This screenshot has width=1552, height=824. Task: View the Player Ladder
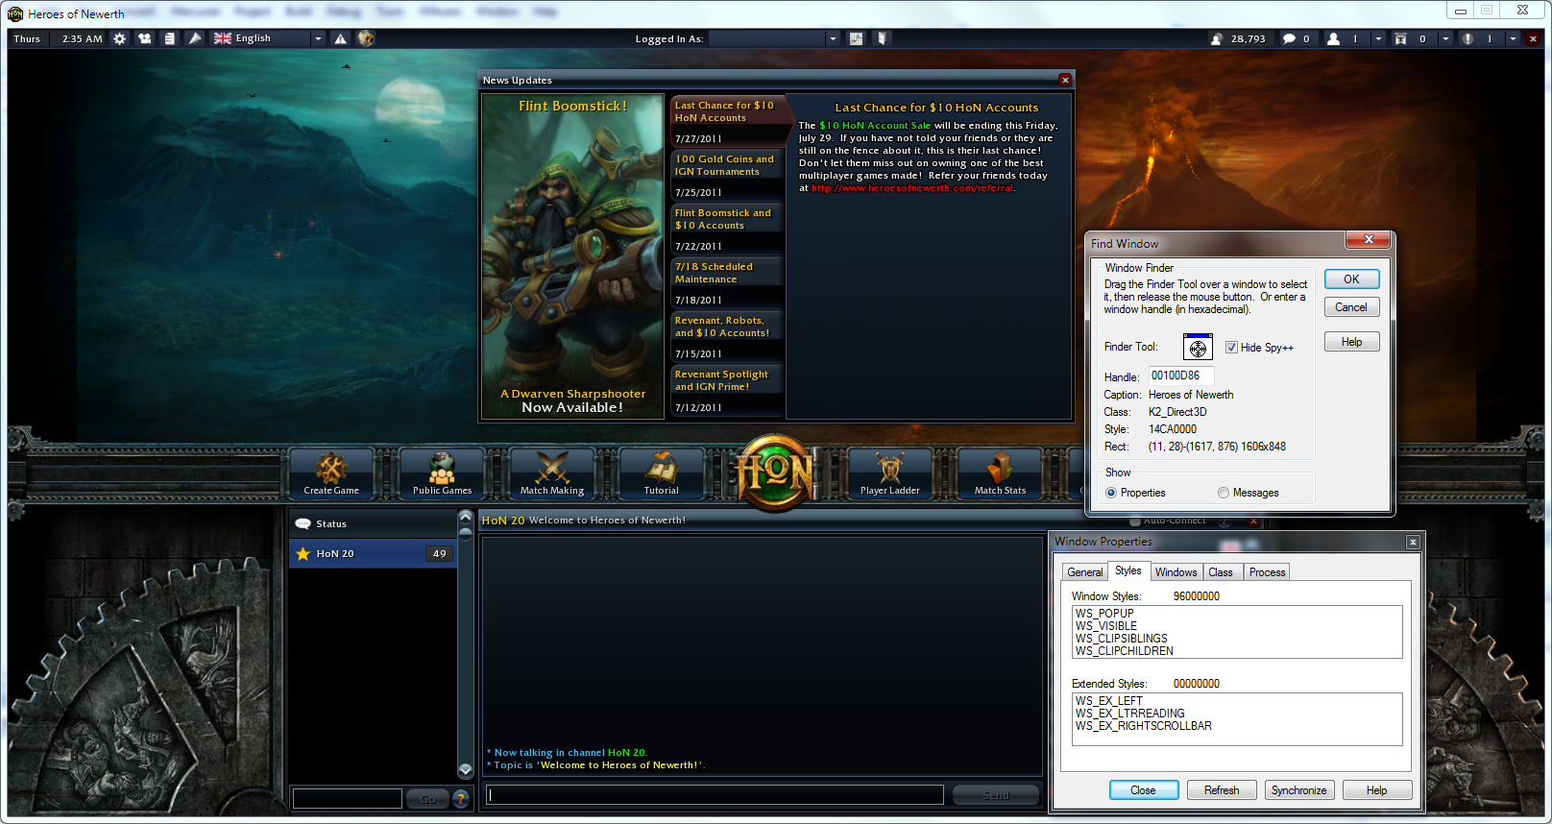890,473
